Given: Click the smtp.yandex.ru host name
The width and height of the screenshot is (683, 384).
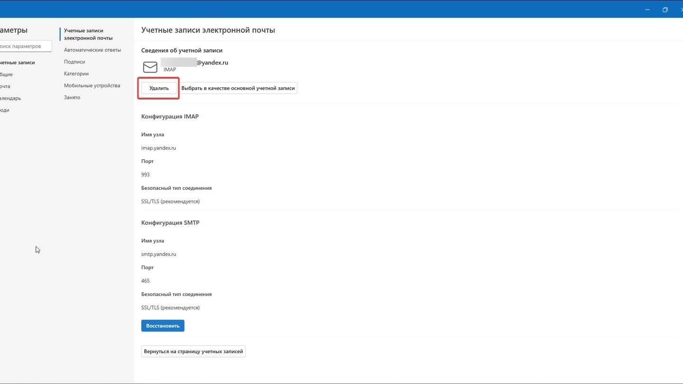Looking at the screenshot, I should [158, 254].
